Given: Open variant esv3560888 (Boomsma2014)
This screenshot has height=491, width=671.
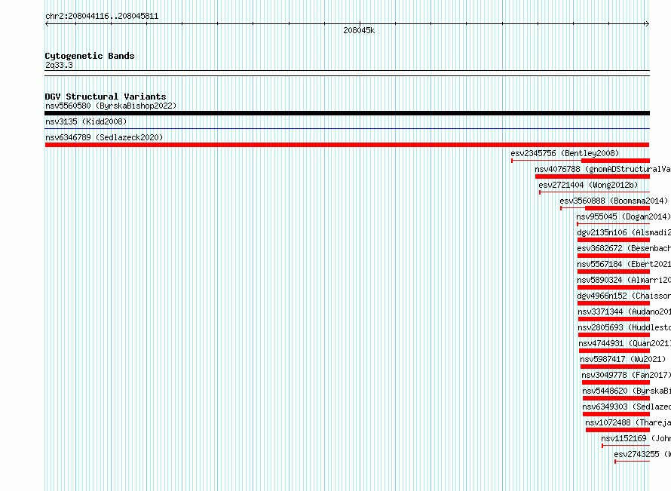Looking at the screenshot, I should pyautogui.click(x=614, y=201).
